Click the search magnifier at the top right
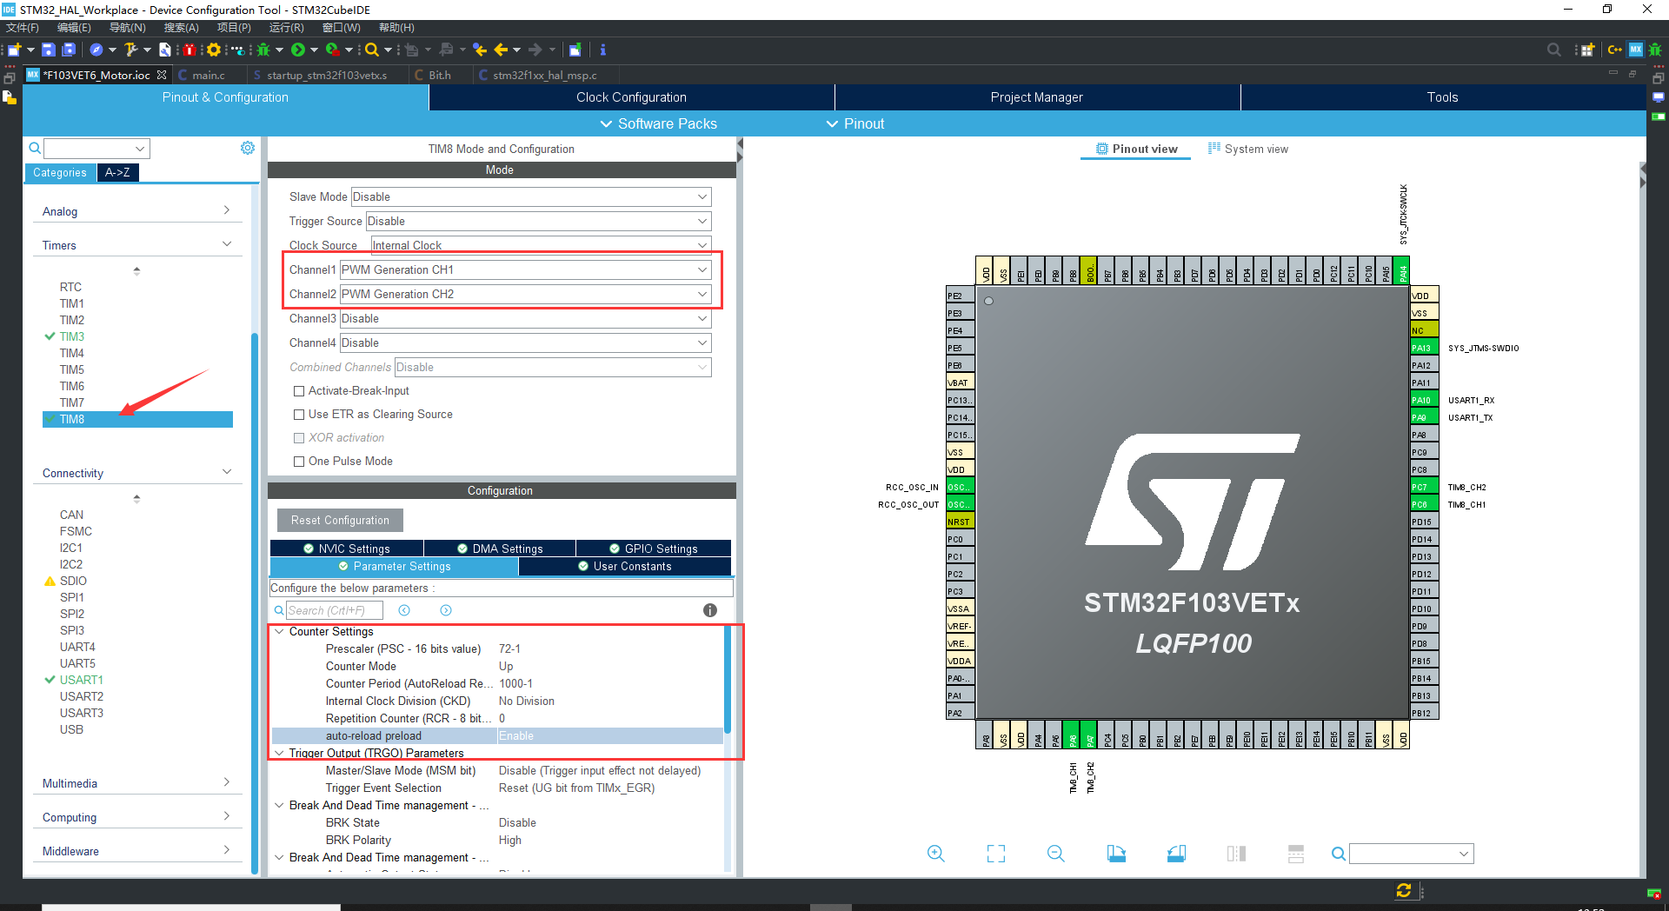Image resolution: width=1669 pixels, height=911 pixels. click(1554, 50)
